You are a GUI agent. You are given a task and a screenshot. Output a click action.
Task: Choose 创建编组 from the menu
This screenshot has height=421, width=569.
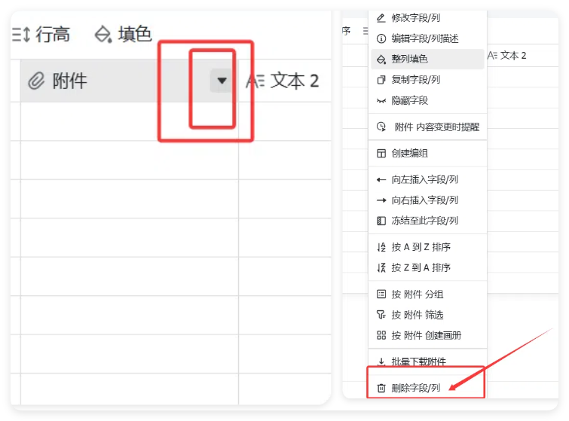coord(427,153)
